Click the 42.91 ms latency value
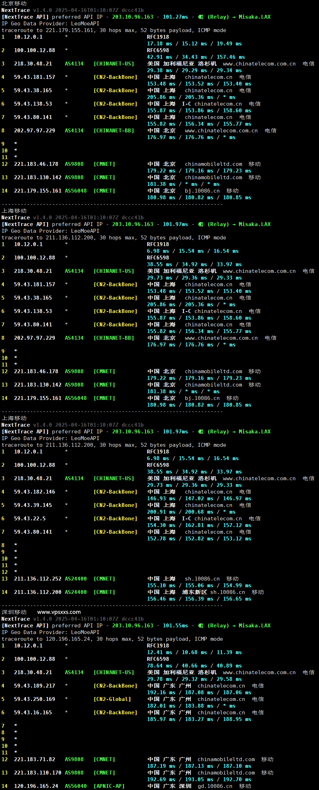The height and width of the screenshot is (790, 319). point(159,57)
